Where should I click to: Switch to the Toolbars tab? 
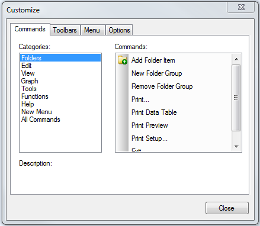(x=65, y=30)
